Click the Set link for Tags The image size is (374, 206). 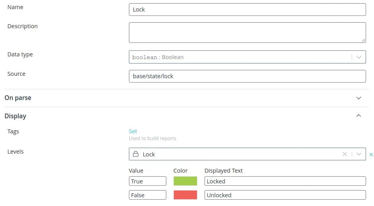(x=133, y=131)
